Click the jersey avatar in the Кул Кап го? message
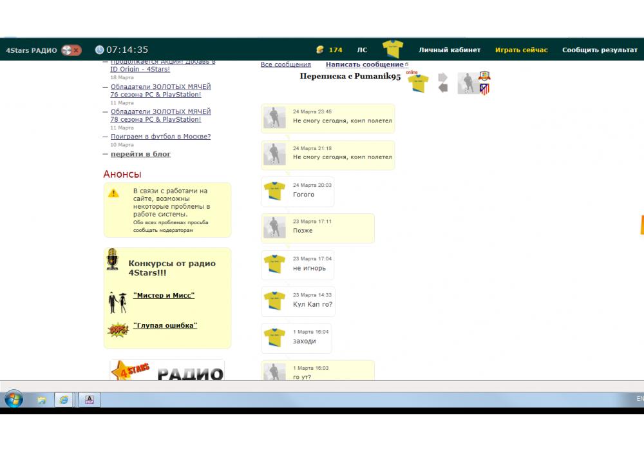 (x=274, y=301)
